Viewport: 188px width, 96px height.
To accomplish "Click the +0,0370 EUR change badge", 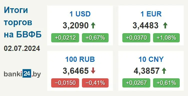I will [136, 38].
